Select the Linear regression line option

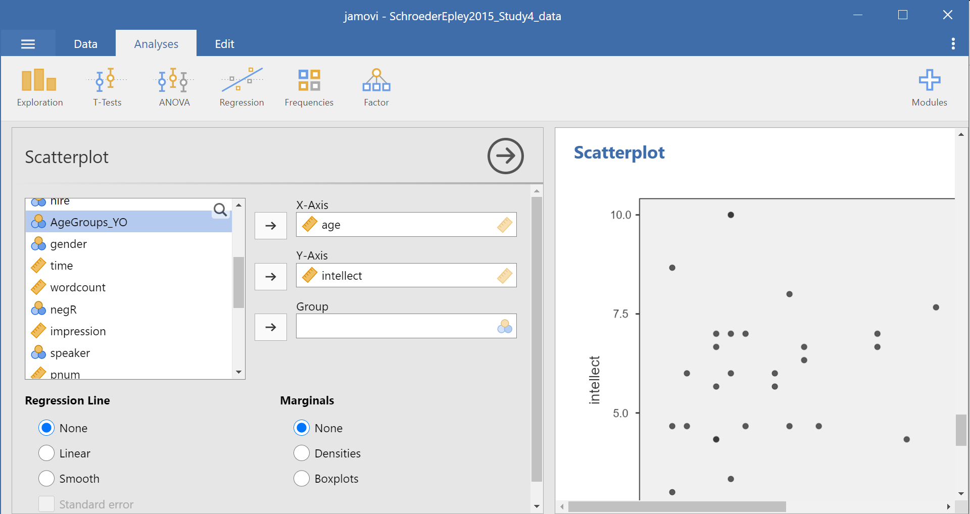coord(46,453)
